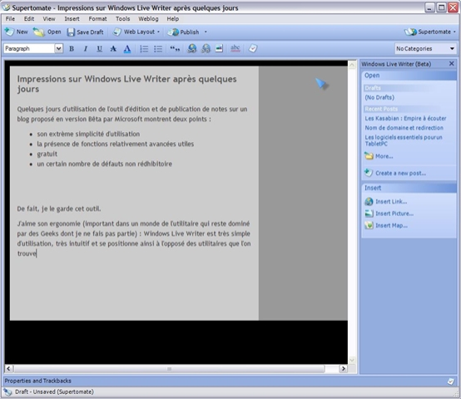Click the Publish globe icon
The height and width of the screenshot is (399, 461).
(x=173, y=32)
